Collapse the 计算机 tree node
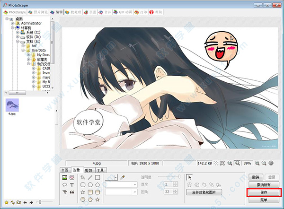 [12, 28]
